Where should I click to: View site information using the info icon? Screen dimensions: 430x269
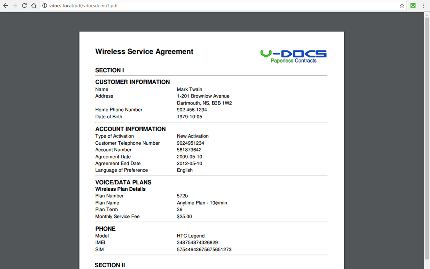45,5
